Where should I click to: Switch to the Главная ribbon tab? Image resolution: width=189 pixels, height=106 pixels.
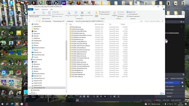37,9
